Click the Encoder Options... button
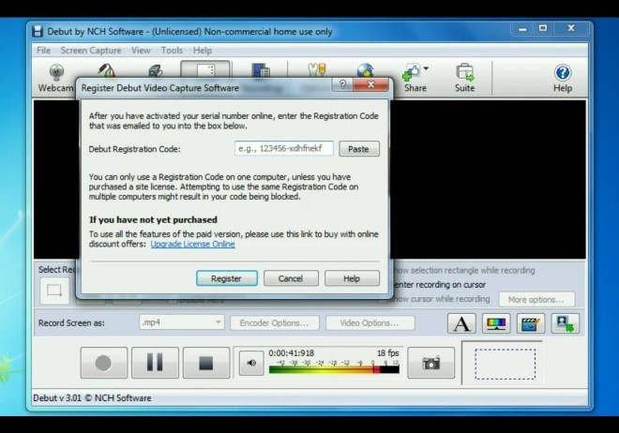The width and height of the screenshot is (619, 433). point(275,323)
